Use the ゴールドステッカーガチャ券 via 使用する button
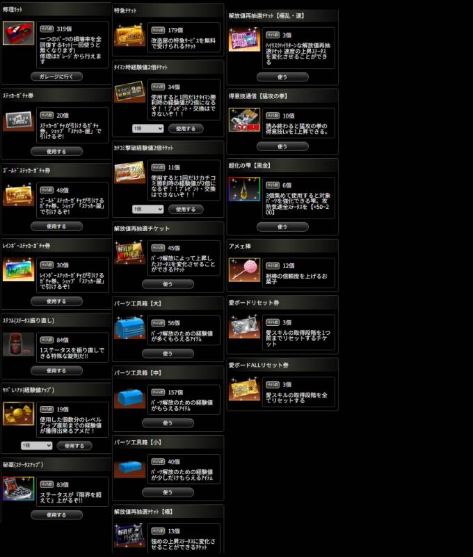The height and width of the screenshot is (557, 473). 57,226
